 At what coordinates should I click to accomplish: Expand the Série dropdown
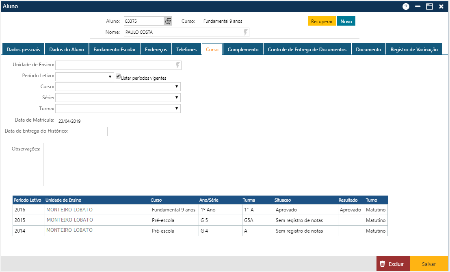(x=118, y=98)
